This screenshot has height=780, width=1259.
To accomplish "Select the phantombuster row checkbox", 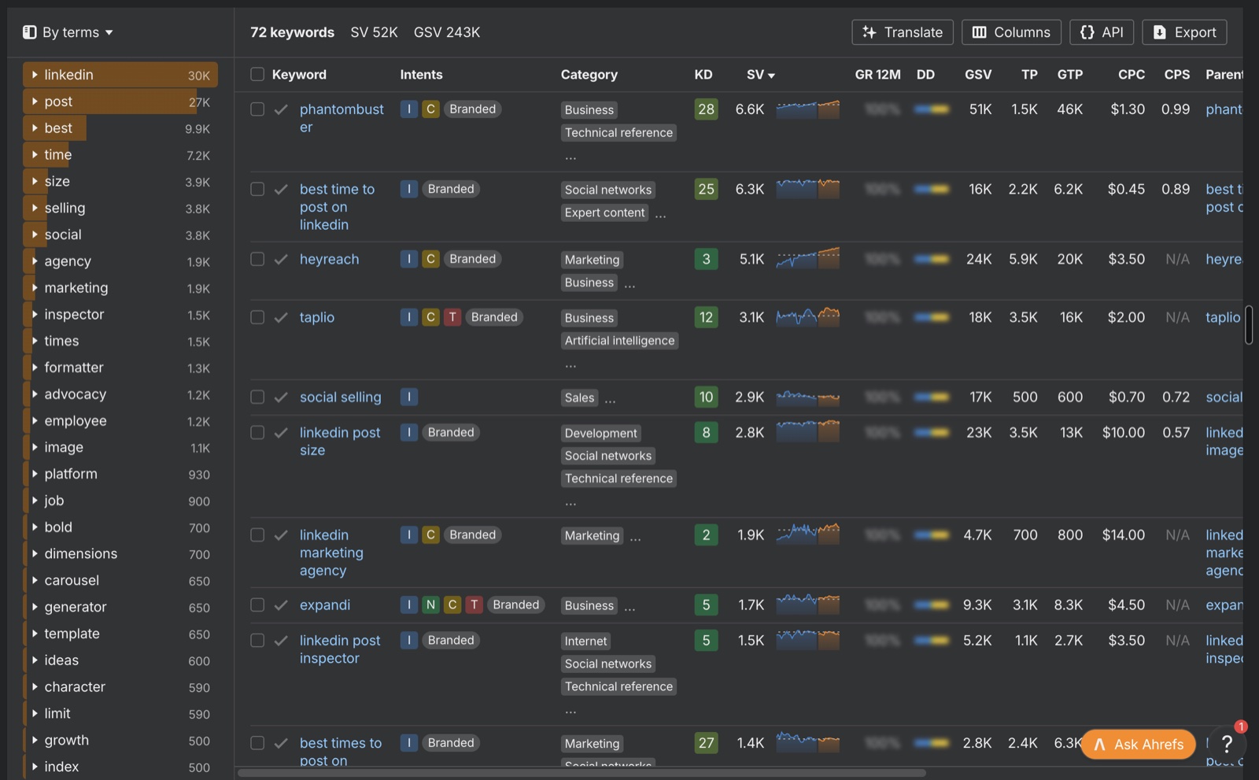I will pos(257,109).
